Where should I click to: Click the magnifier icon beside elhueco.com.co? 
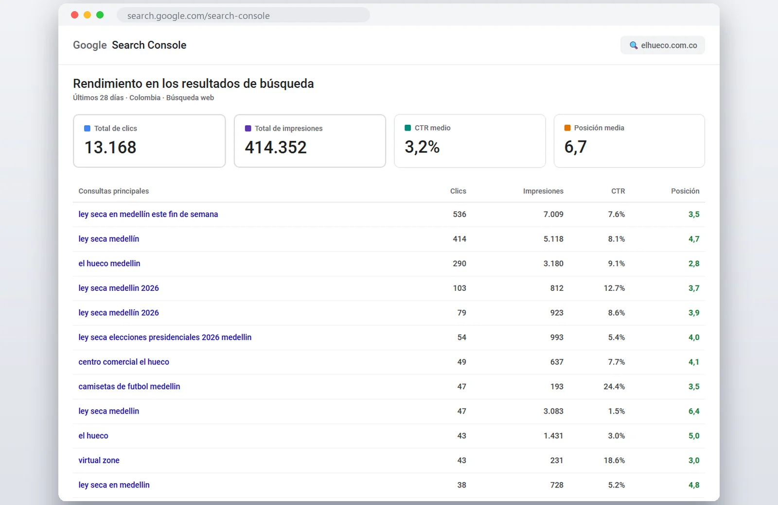[634, 45]
